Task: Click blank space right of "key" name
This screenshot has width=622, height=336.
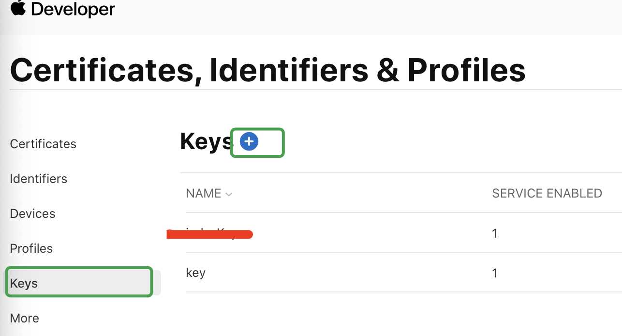Action: [339, 273]
